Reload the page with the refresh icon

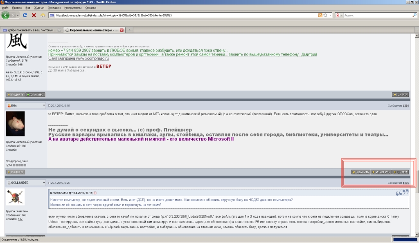click(25, 15)
